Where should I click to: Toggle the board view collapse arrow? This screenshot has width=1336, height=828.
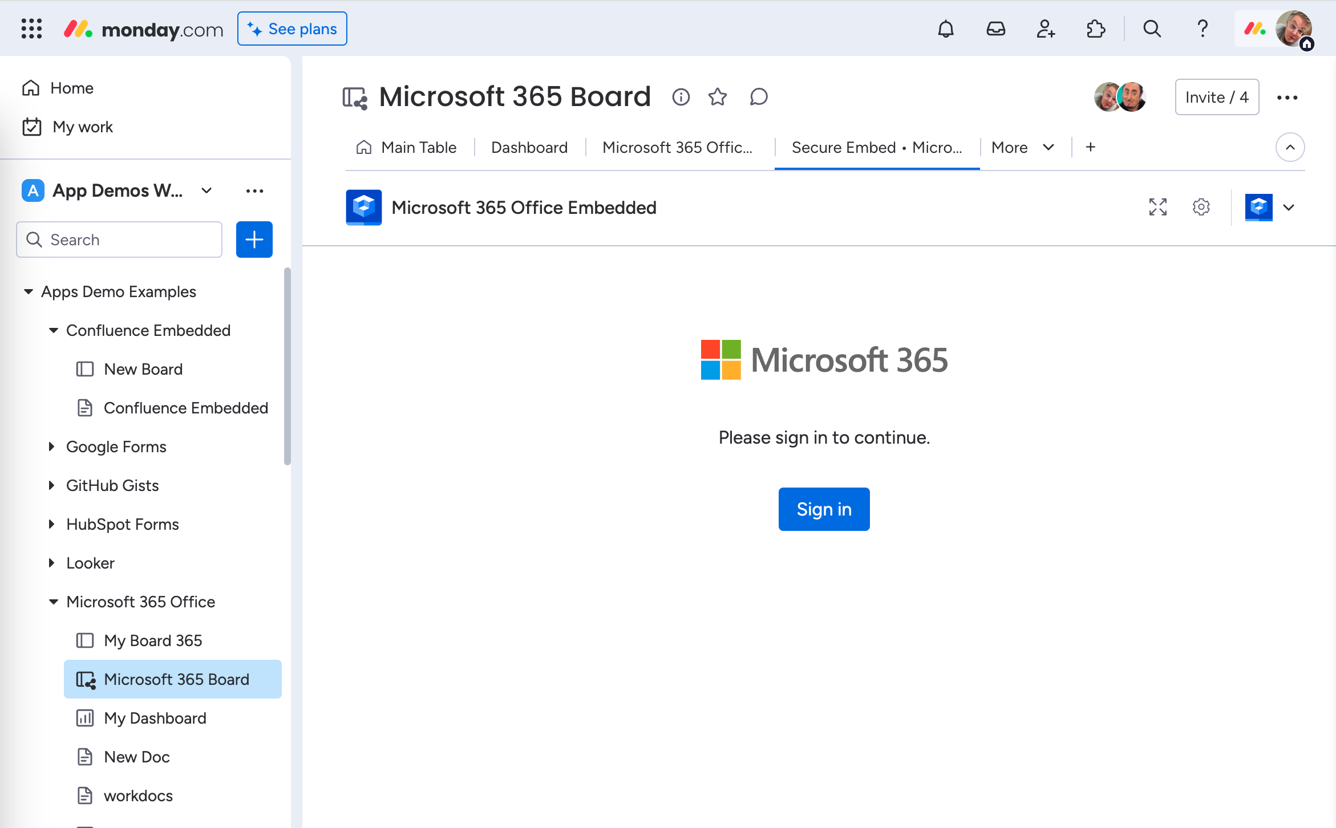1291,147
